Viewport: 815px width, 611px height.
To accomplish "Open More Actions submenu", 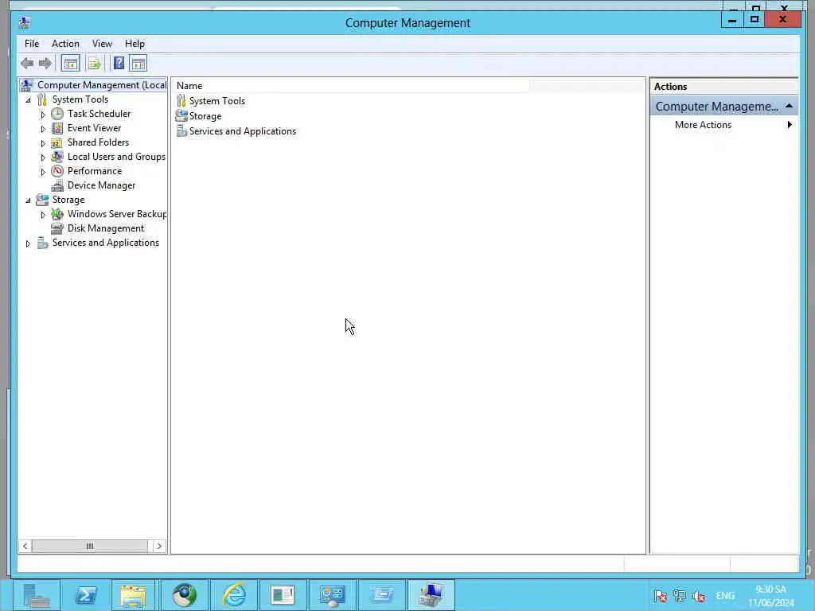I will pyautogui.click(x=723, y=125).
